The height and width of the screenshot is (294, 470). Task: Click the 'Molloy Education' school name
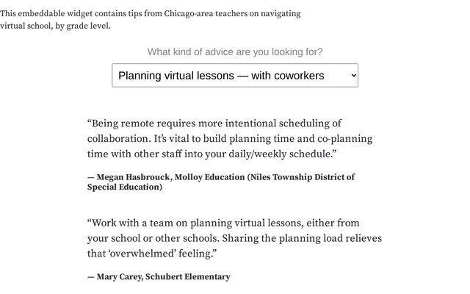click(207, 177)
